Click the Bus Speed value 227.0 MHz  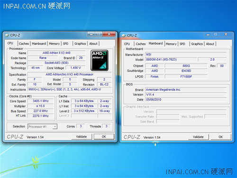[41, 111]
